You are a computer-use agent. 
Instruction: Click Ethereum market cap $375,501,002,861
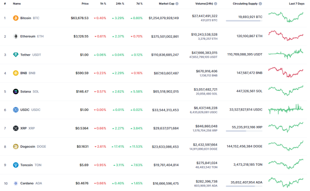165,36
